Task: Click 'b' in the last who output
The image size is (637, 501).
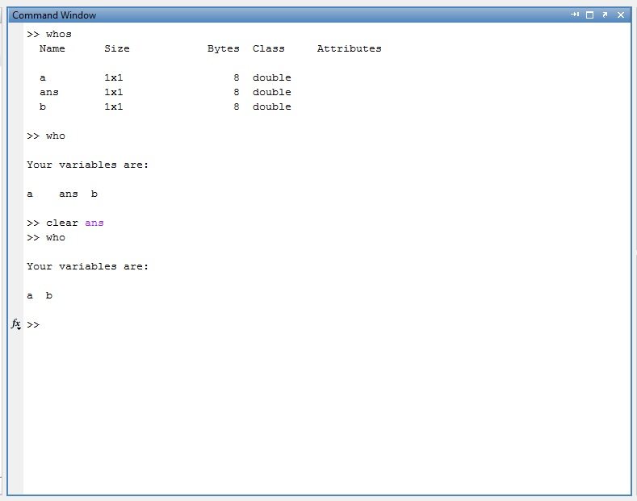Action: pyautogui.click(x=49, y=295)
